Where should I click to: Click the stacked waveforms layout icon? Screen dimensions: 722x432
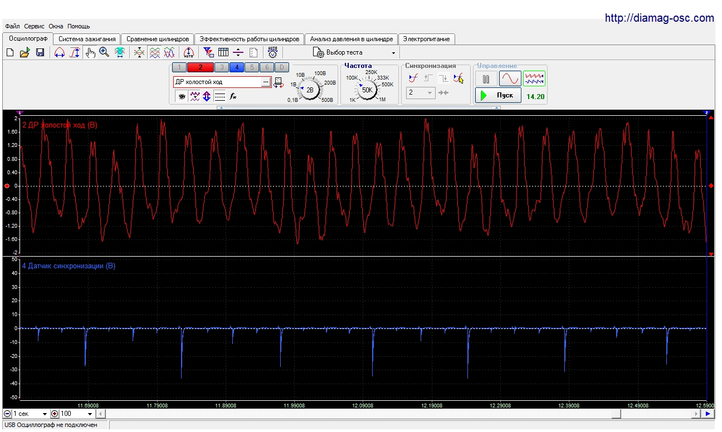click(155, 52)
